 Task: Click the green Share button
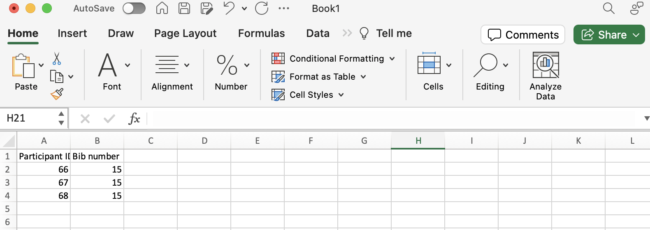point(609,34)
